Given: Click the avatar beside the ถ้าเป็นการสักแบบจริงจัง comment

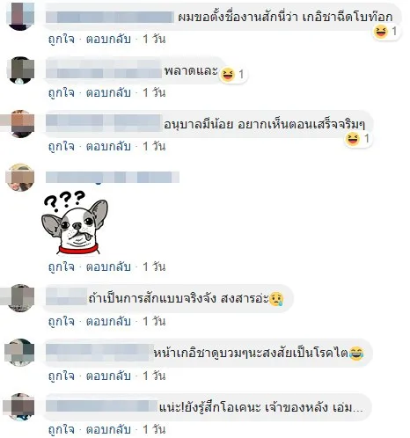Looking at the screenshot, I should pos(20,298).
